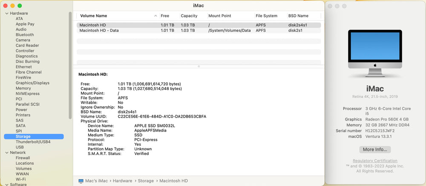Open Graphics/Displays info
426x186 pixels.
(33, 83)
